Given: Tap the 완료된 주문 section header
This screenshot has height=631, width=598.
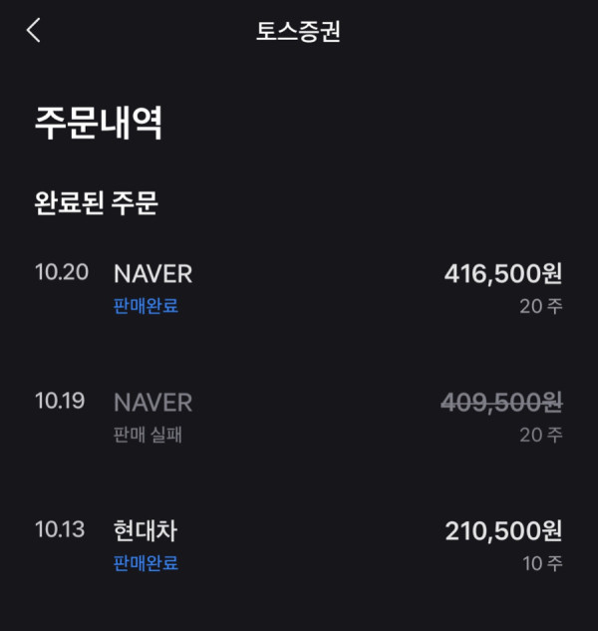Looking at the screenshot, I should (x=97, y=202).
